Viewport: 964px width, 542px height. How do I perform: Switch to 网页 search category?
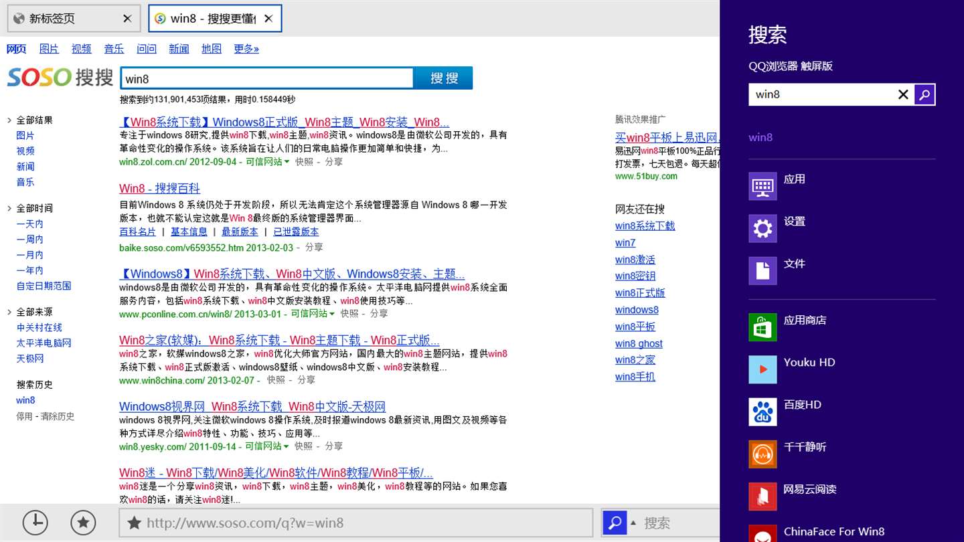[x=17, y=49]
